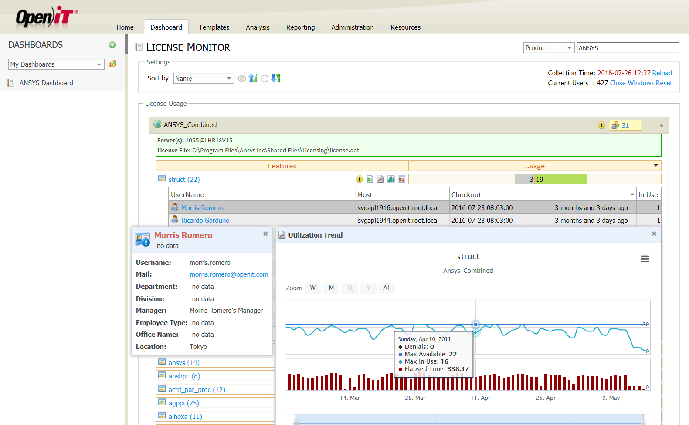Click the ANSYS product search field
689x425 pixels.
tap(628, 48)
